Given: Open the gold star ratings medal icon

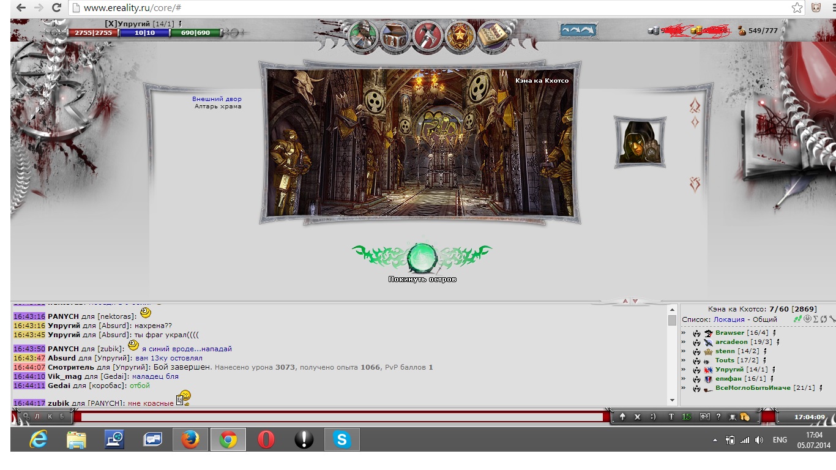Looking at the screenshot, I should pyautogui.click(x=460, y=36).
